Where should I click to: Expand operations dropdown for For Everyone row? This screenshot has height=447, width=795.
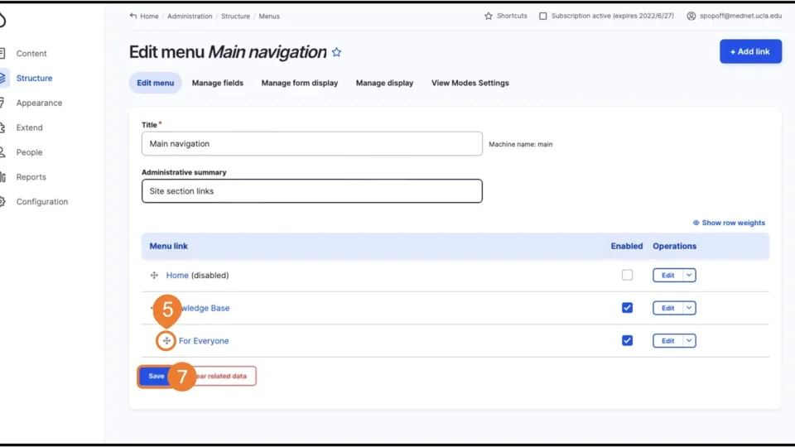[689, 340]
